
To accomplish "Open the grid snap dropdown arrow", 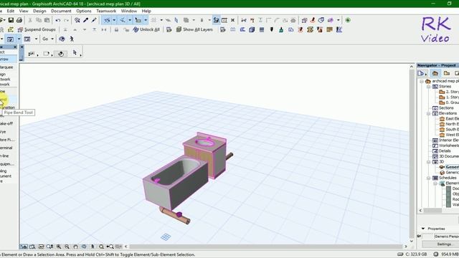I will pos(145,20).
